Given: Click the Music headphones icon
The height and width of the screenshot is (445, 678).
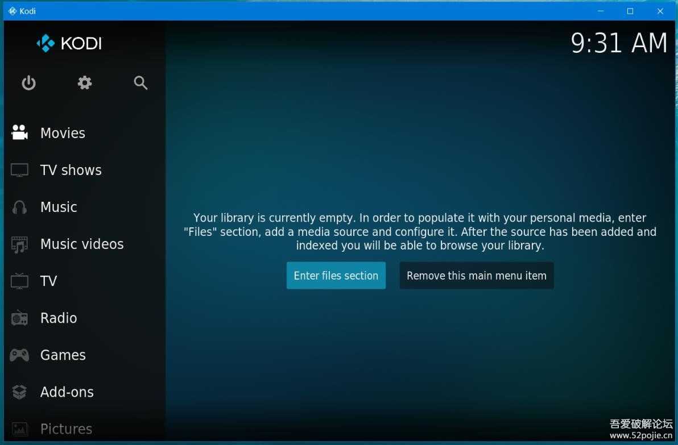Looking at the screenshot, I should [19, 207].
